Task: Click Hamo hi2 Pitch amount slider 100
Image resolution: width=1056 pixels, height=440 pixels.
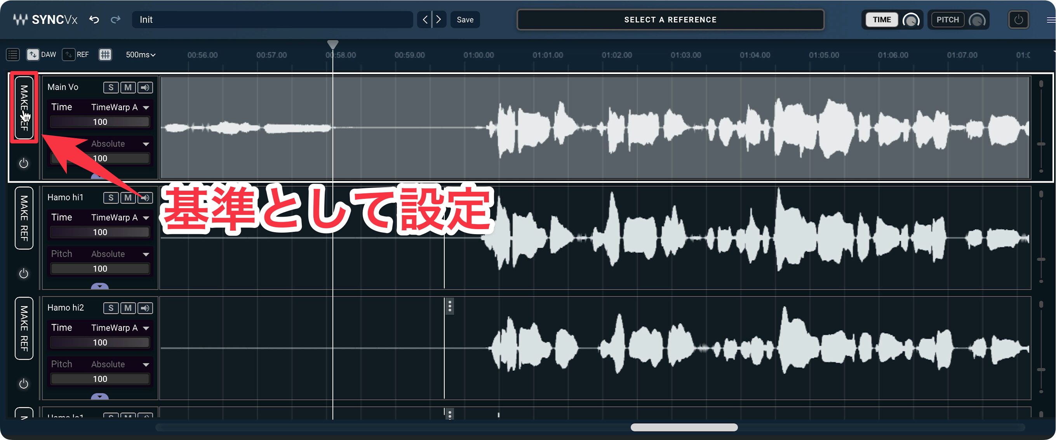Action: click(100, 379)
